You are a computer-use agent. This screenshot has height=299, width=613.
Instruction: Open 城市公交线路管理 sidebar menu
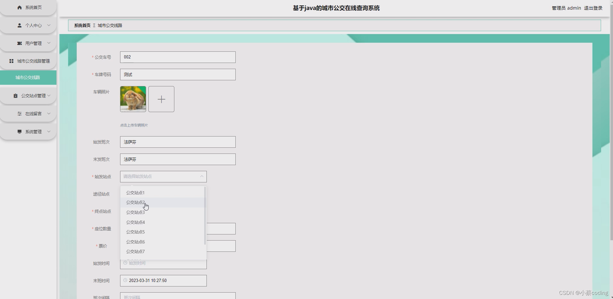28,61
